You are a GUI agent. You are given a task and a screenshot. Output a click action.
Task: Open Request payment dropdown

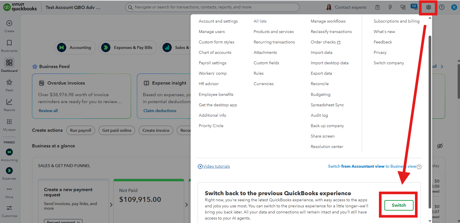(63, 221)
